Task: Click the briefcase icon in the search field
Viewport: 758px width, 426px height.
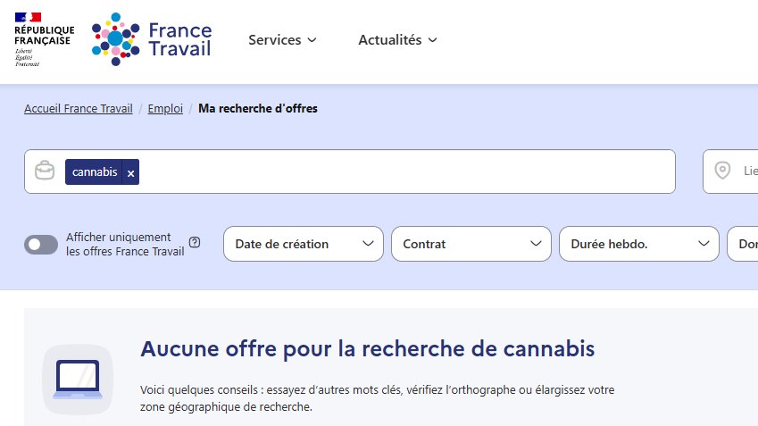Action: pyautogui.click(x=45, y=171)
